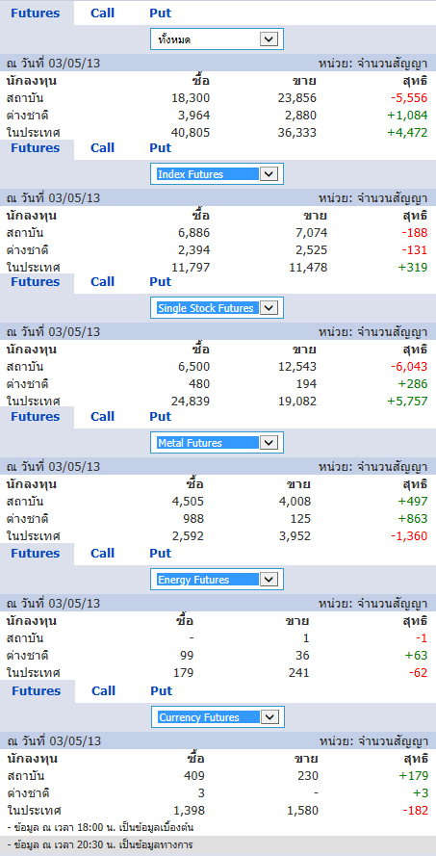Select Call tab in the ทั้งหมด section
Screen dimensions: 436x856
(x=103, y=13)
